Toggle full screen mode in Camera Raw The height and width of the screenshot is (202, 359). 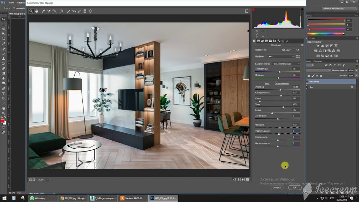(247, 11)
